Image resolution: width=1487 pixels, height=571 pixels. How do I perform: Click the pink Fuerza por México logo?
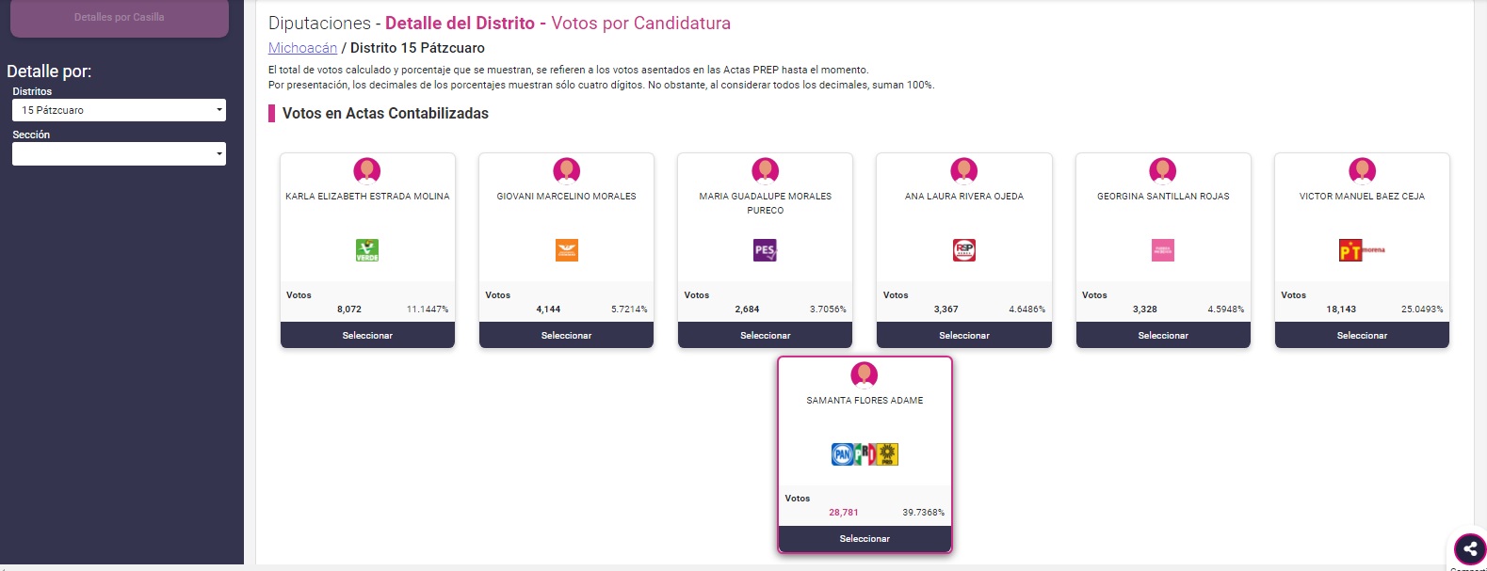pyautogui.click(x=1163, y=250)
